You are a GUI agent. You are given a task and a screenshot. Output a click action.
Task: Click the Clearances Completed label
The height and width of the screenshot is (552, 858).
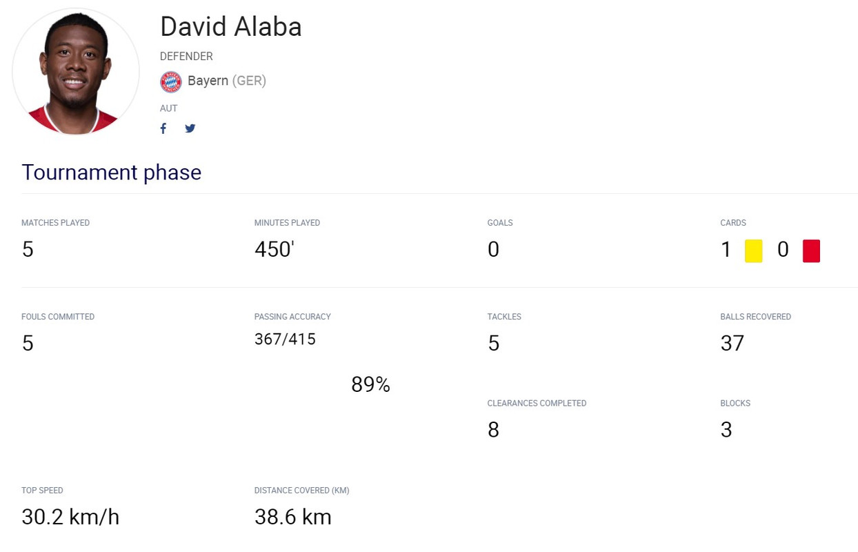(537, 404)
